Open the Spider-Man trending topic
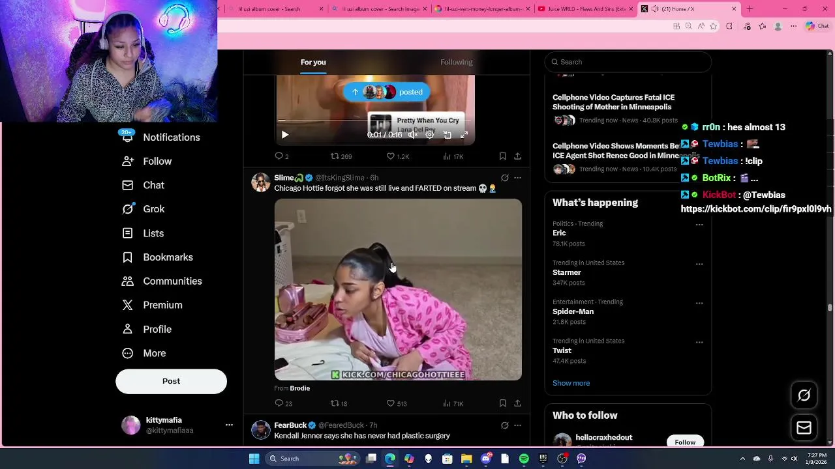The width and height of the screenshot is (835, 469). pyautogui.click(x=573, y=311)
